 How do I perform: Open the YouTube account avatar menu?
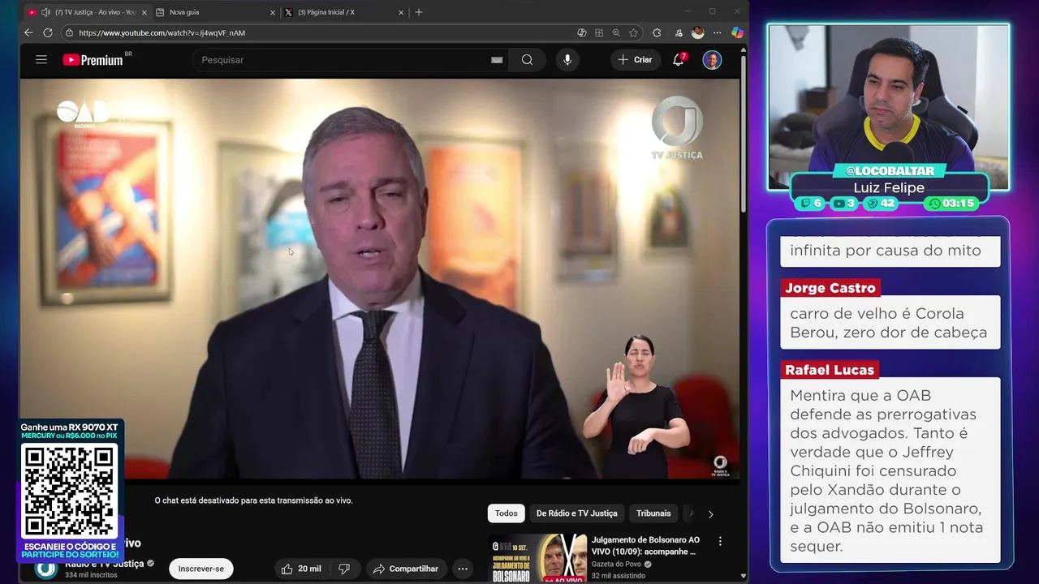(x=712, y=60)
